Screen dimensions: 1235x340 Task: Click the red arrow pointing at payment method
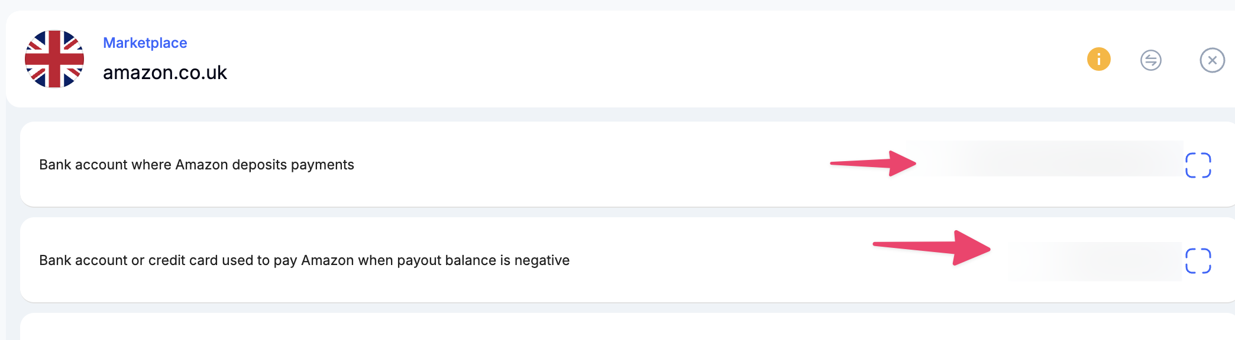[932, 248]
